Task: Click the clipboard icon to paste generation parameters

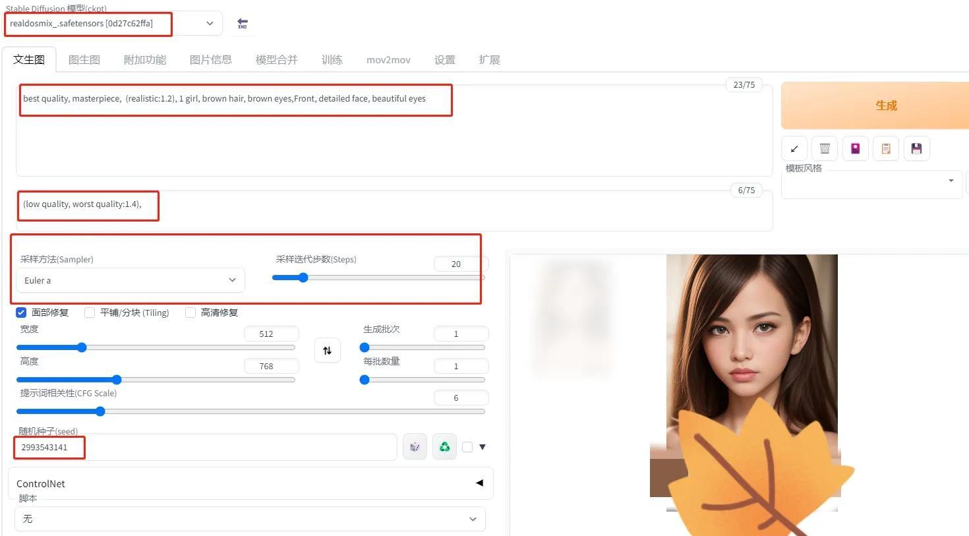Action: pyautogui.click(x=885, y=148)
